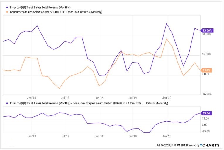
Task: Click the 29.84 difference value flag
Action: [x=206, y=113]
